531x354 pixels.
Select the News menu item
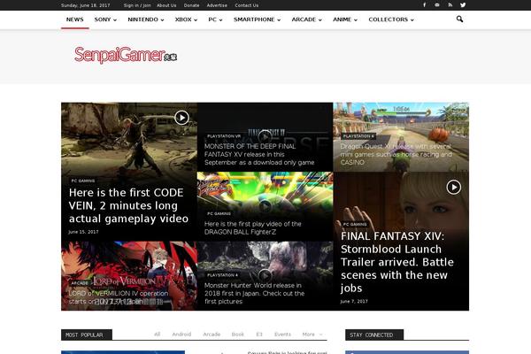[75, 19]
